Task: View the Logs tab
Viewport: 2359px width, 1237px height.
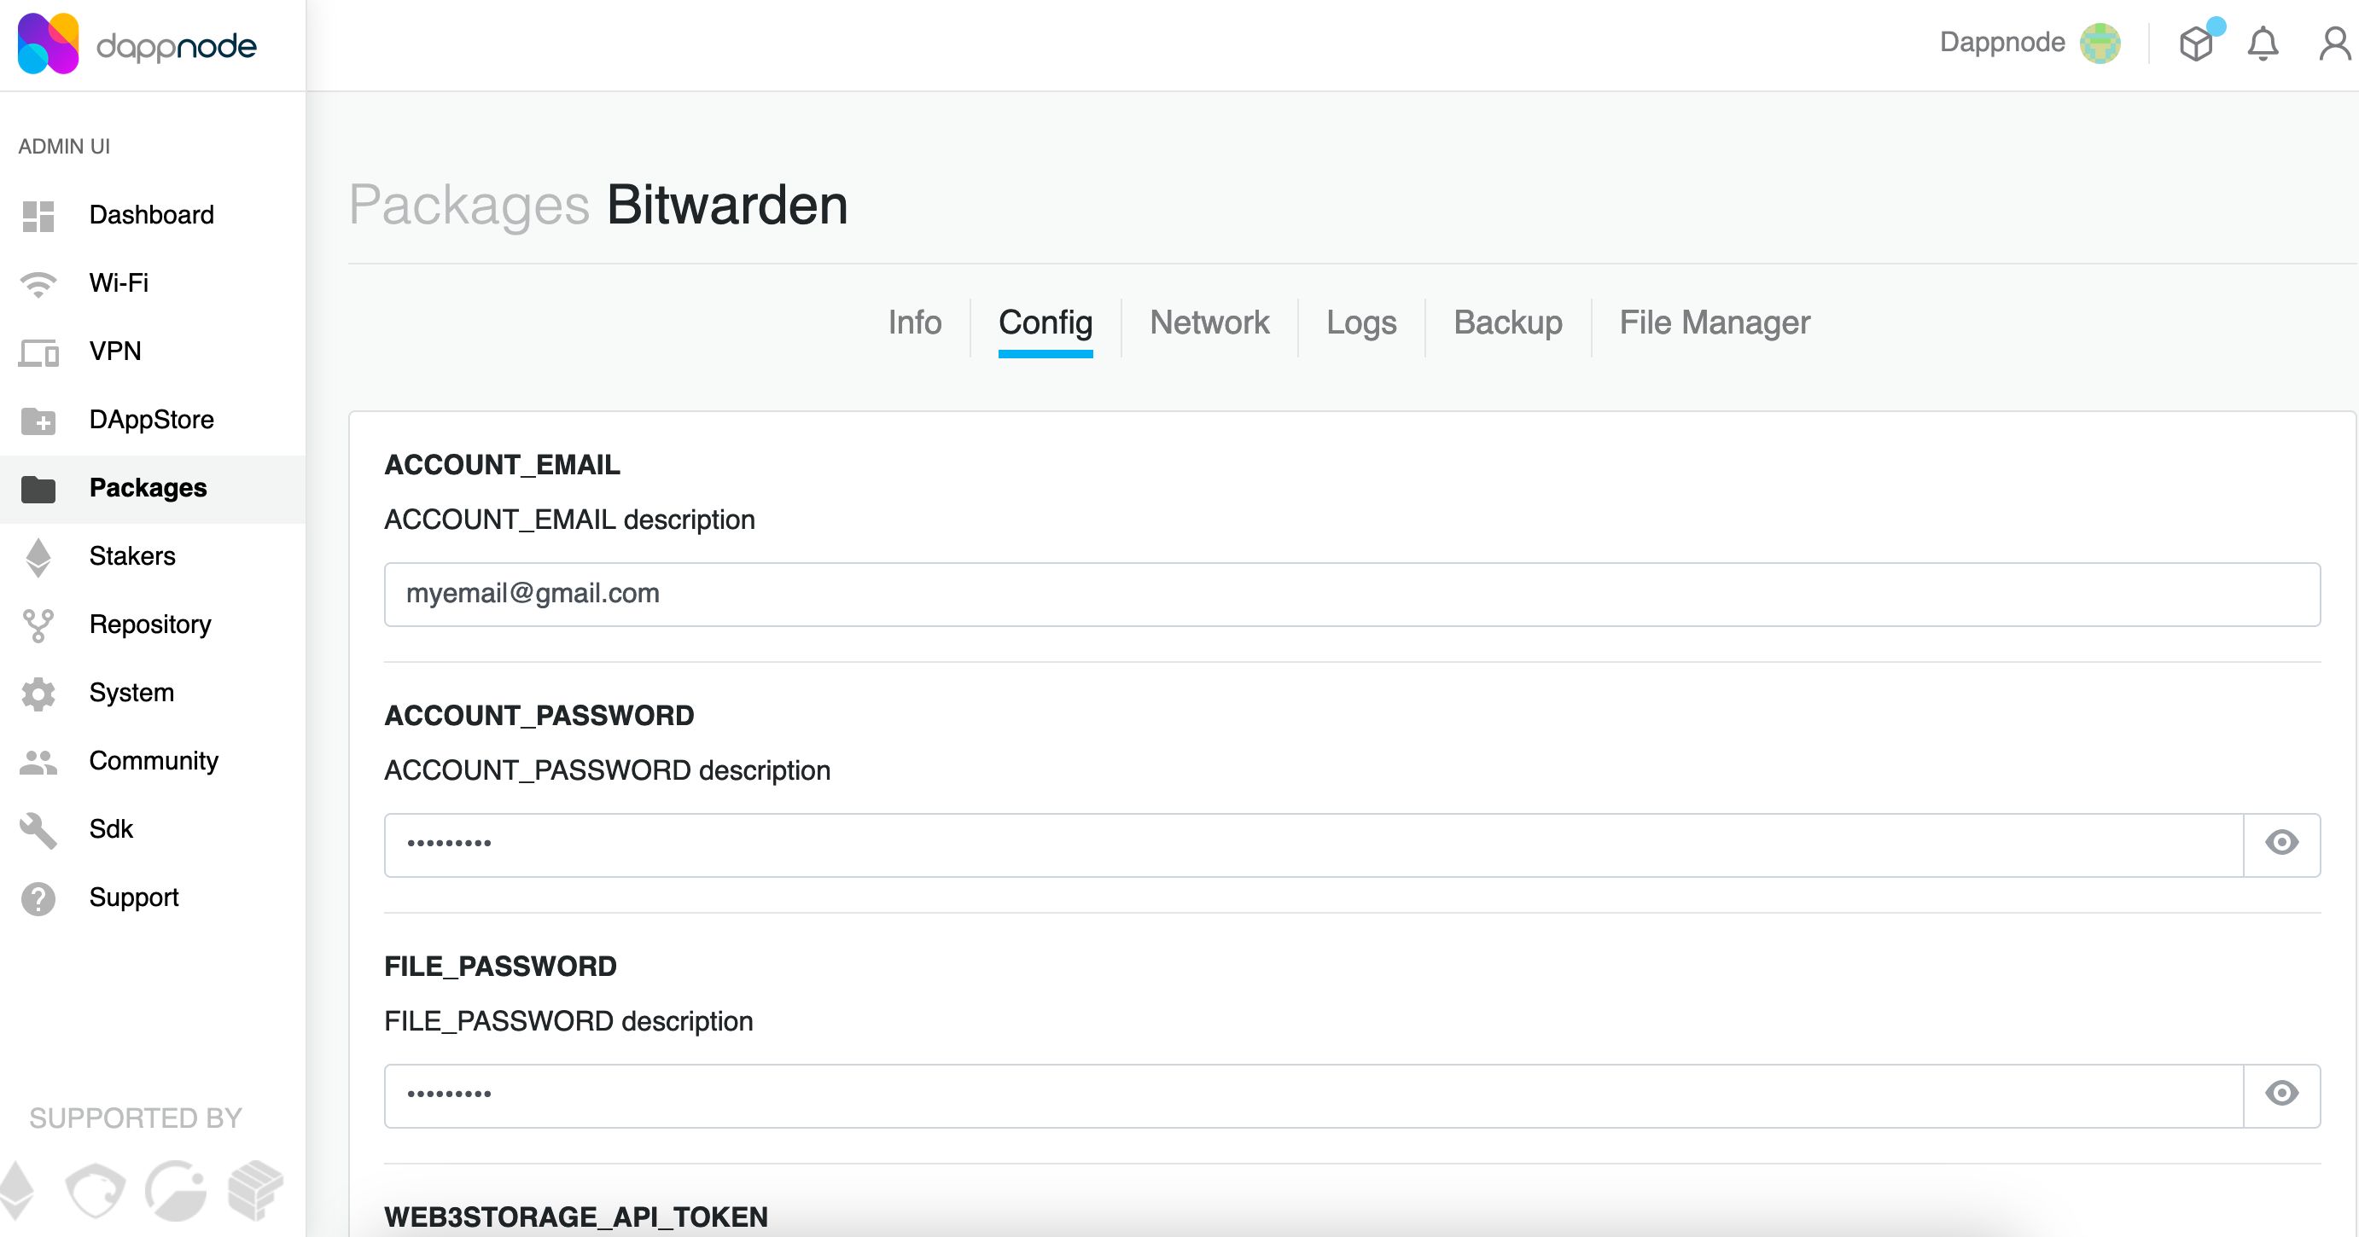Action: coord(1360,323)
